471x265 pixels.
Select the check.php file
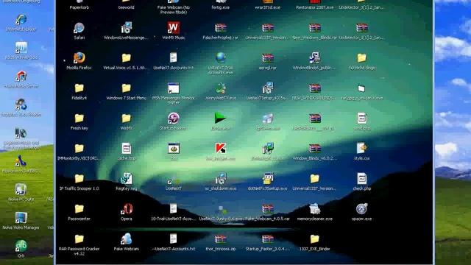[x=361, y=178]
